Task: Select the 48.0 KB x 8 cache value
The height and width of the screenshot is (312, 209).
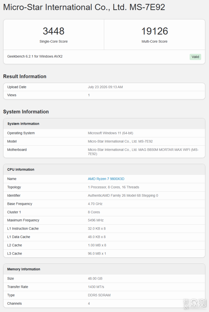Action: pos(97,237)
